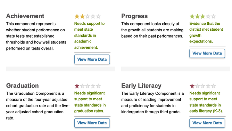This screenshot has height=131, width=232.
Task: Click the first gold Achievement star
Action: [77, 16]
